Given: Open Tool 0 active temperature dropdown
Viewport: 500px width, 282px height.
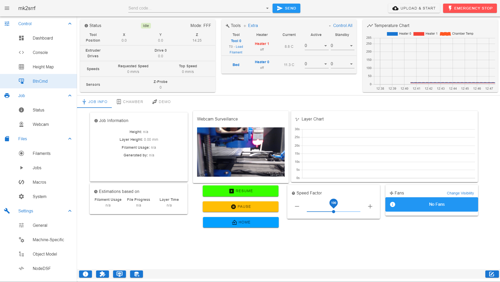Looking at the screenshot, I should point(325,46).
